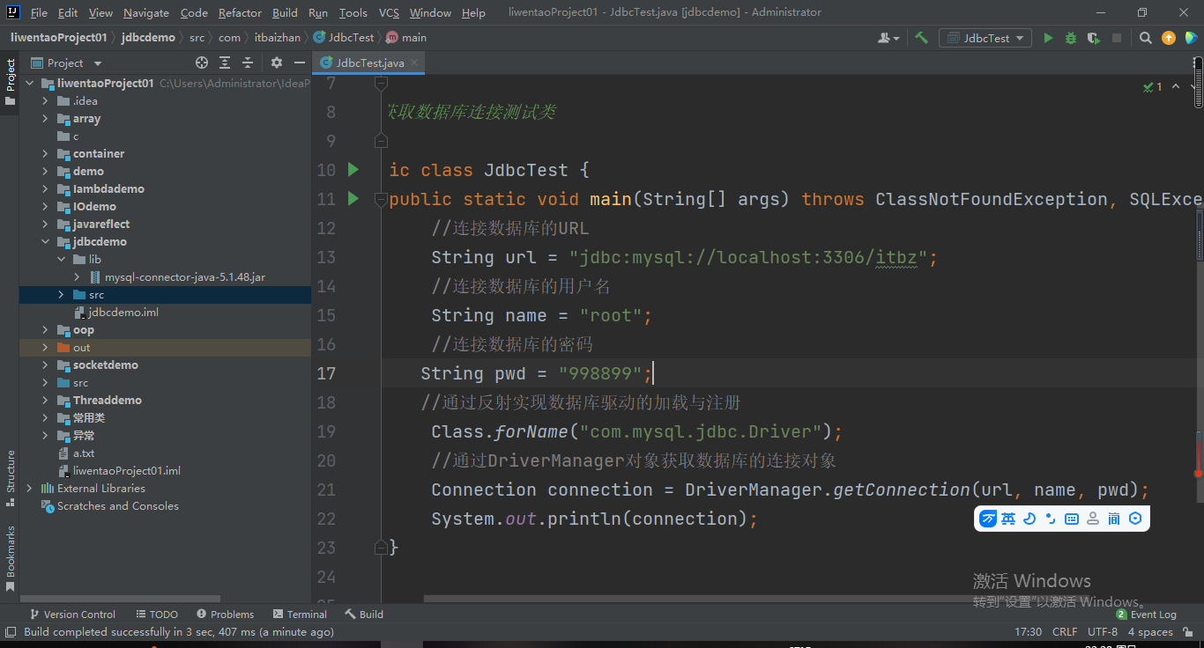1204x648 pixels.
Task: Click the UTF-8 encoding in status bar
Action: 1103,631
